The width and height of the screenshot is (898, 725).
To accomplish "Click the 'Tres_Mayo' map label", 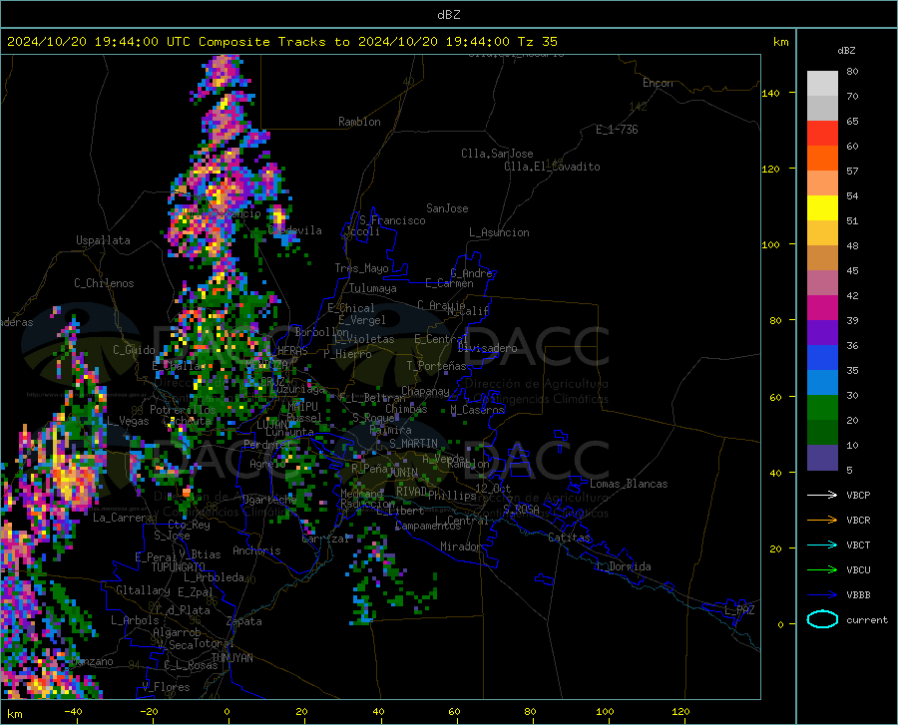I will 361,268.
